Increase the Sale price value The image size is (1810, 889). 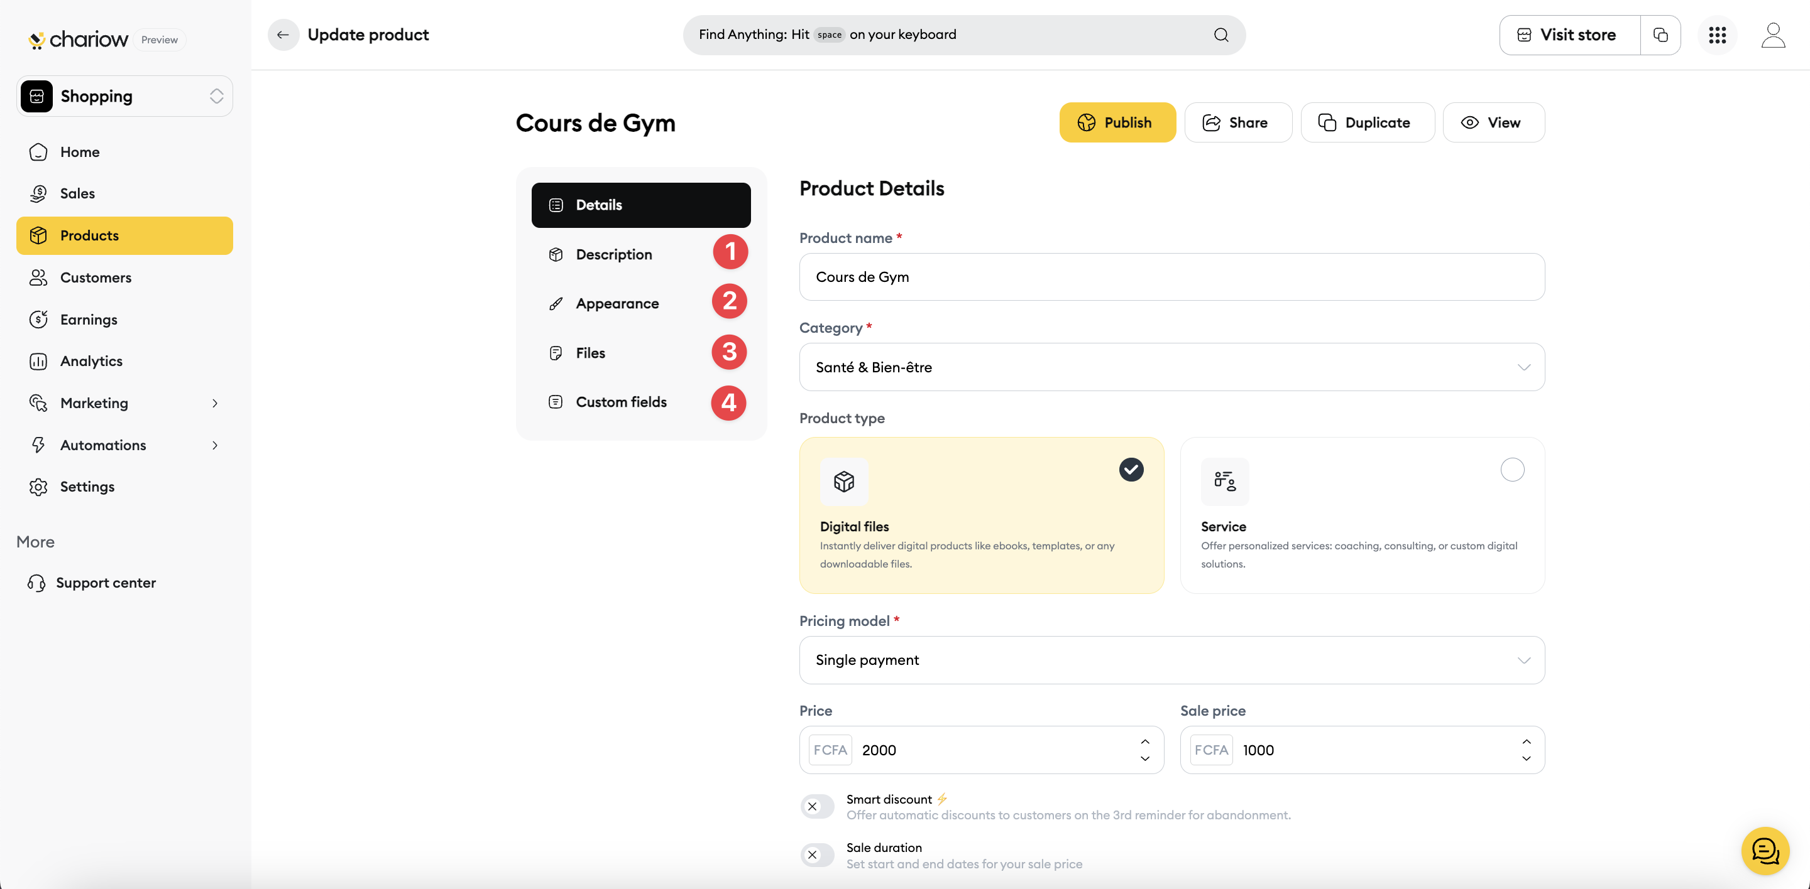coord(1526,741)
